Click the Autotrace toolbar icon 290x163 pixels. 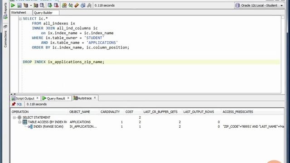coord(26,5)
